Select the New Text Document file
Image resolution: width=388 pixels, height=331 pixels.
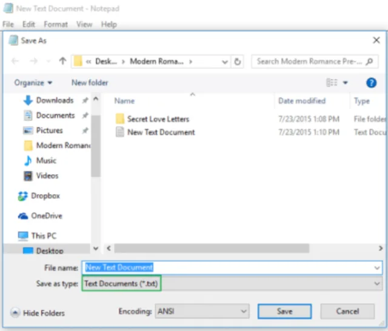tap(161, 133)
